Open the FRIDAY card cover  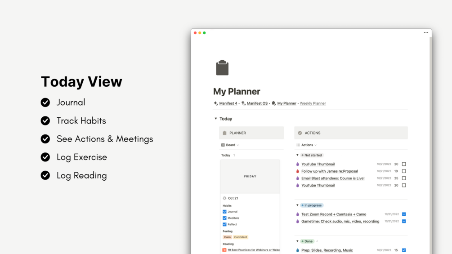(250, 176)
